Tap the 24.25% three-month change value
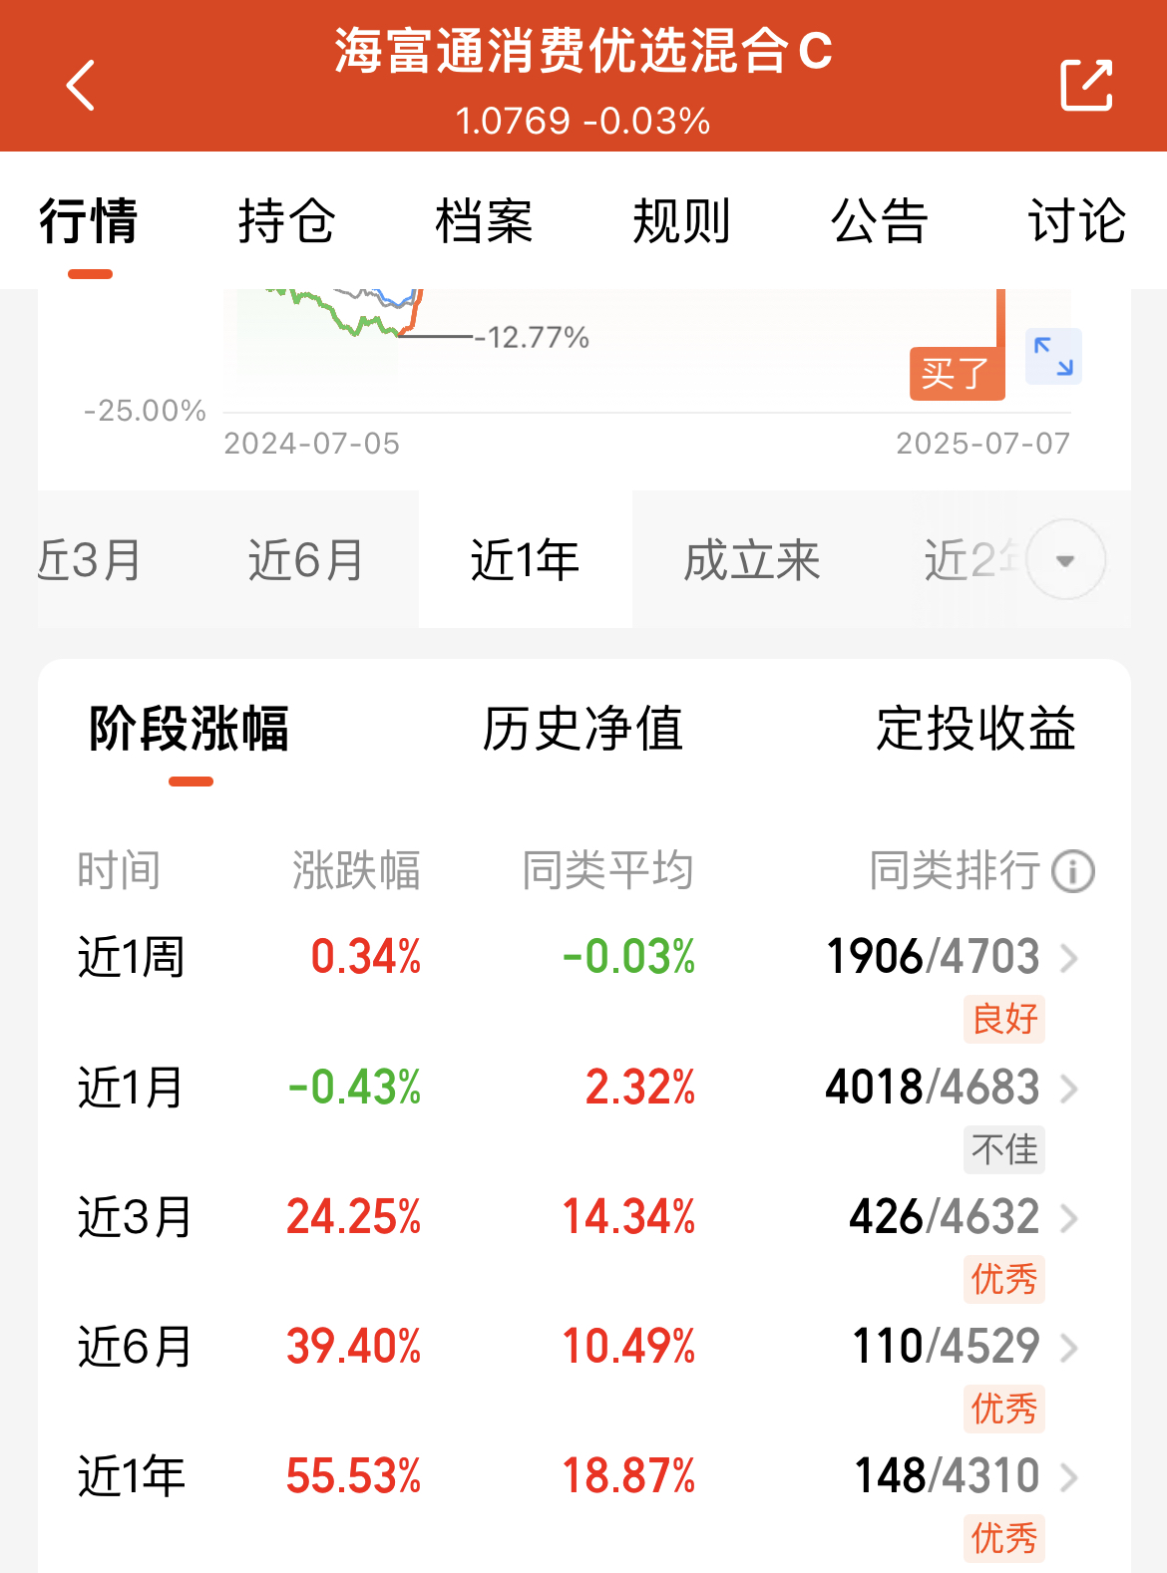 point(354,1216)
